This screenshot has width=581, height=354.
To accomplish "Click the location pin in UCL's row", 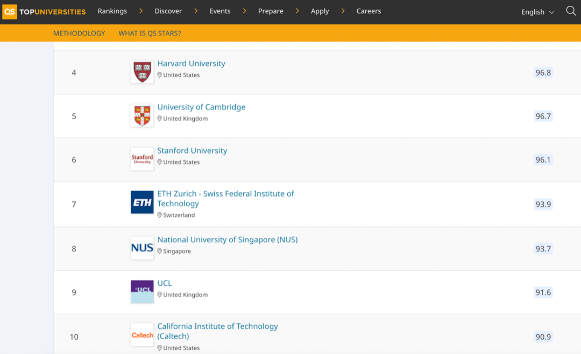I will [x=160, y=295].
